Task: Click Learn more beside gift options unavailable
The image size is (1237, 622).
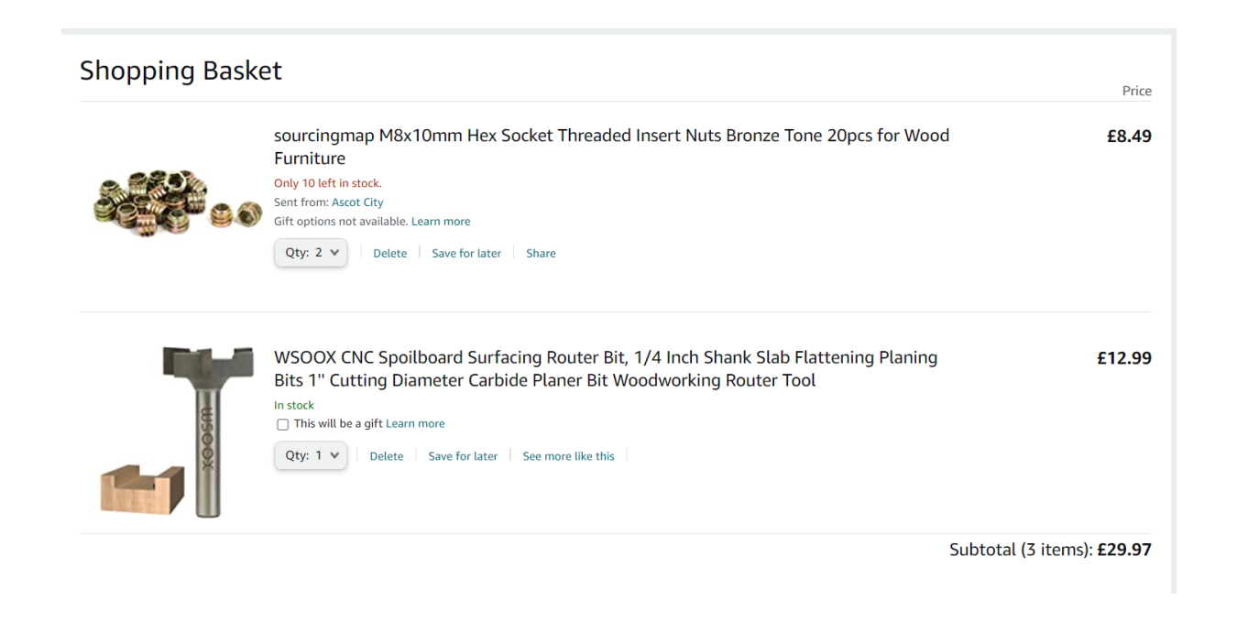Action: coord(441,222)
